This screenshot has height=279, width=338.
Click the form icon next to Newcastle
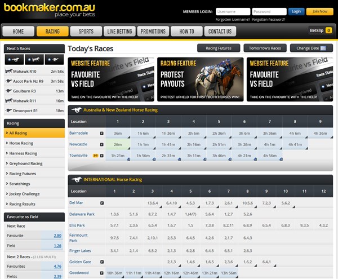point(102,144)
